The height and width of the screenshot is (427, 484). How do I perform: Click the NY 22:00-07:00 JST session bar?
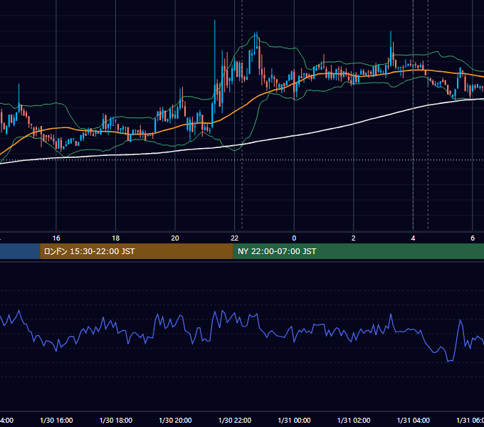tap(358, 251)
